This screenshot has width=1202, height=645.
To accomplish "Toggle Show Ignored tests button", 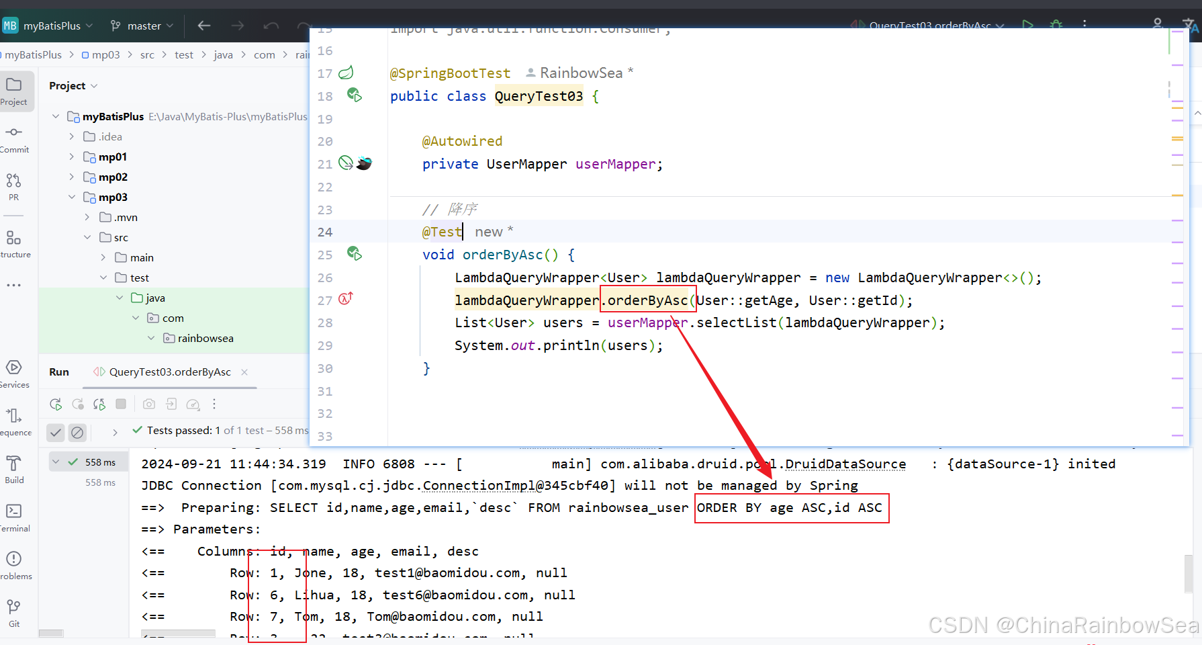I will (77, 433).
